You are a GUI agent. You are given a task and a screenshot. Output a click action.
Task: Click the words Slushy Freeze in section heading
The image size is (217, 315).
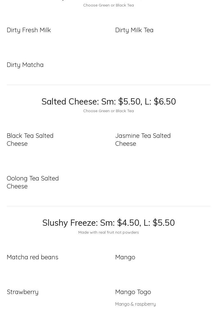pos(69,223)
